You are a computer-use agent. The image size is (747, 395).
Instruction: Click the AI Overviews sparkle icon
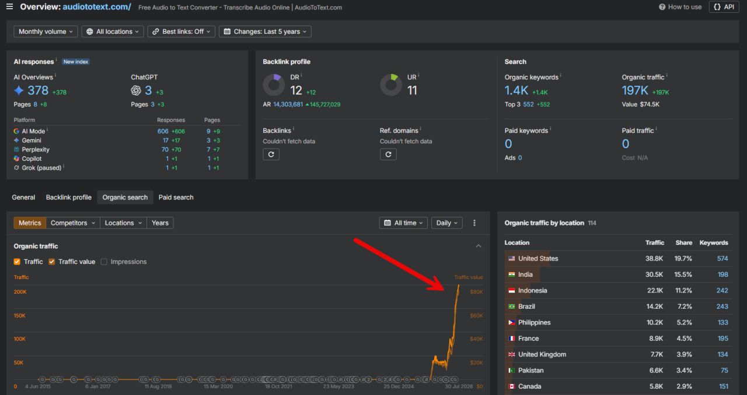19,90
